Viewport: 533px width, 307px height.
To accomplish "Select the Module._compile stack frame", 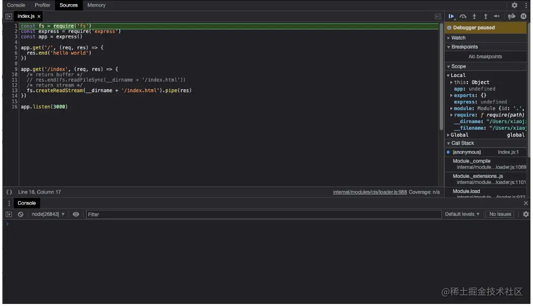I will point(485,164).
